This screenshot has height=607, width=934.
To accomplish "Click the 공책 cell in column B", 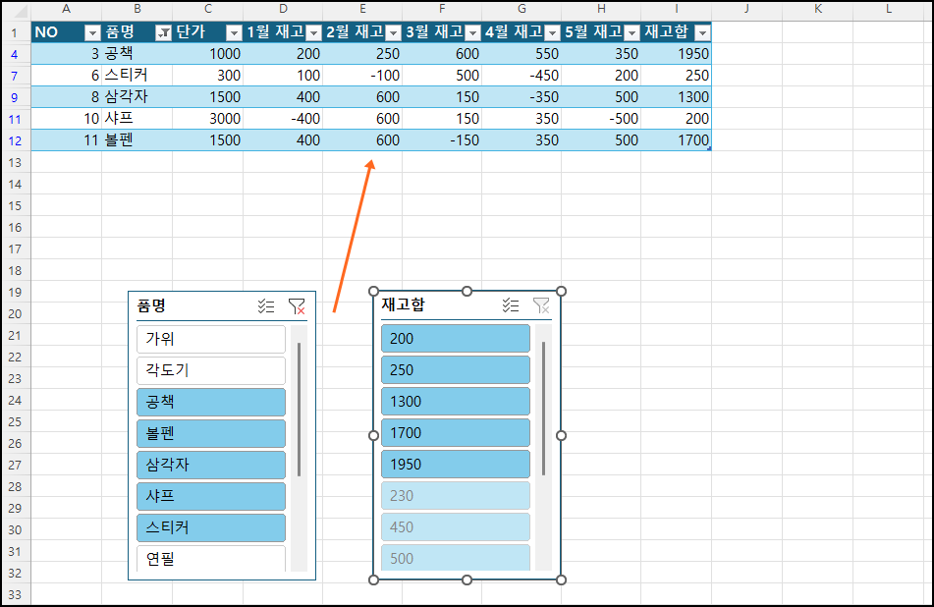I will pos(137,54).
